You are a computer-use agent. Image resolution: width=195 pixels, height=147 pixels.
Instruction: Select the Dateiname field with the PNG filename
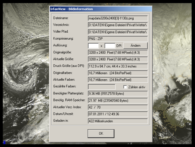(118, 18)
